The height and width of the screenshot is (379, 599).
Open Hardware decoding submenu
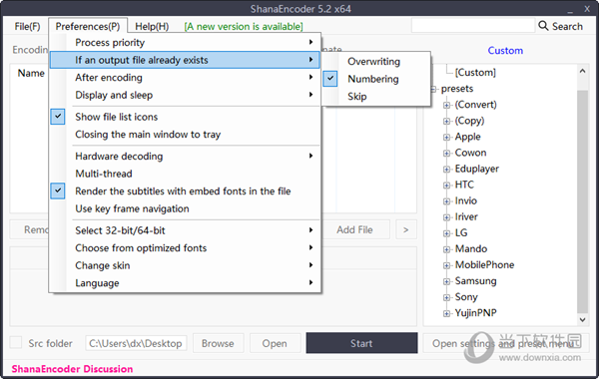(186, 157)
